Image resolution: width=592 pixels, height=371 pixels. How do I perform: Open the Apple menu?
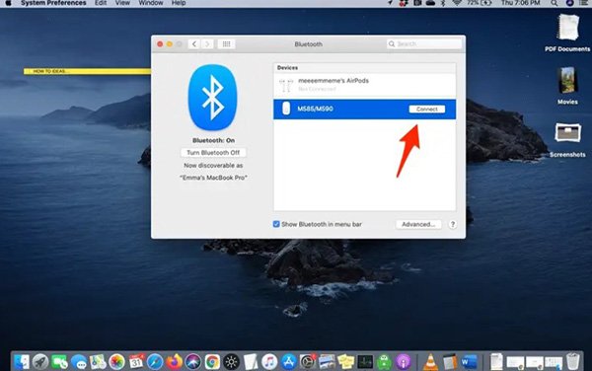coord(8,3)
